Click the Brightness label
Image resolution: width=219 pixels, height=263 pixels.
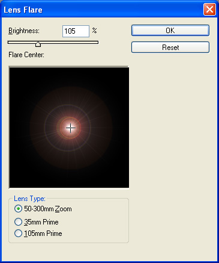pyautogui.click(x=24, y=31)
